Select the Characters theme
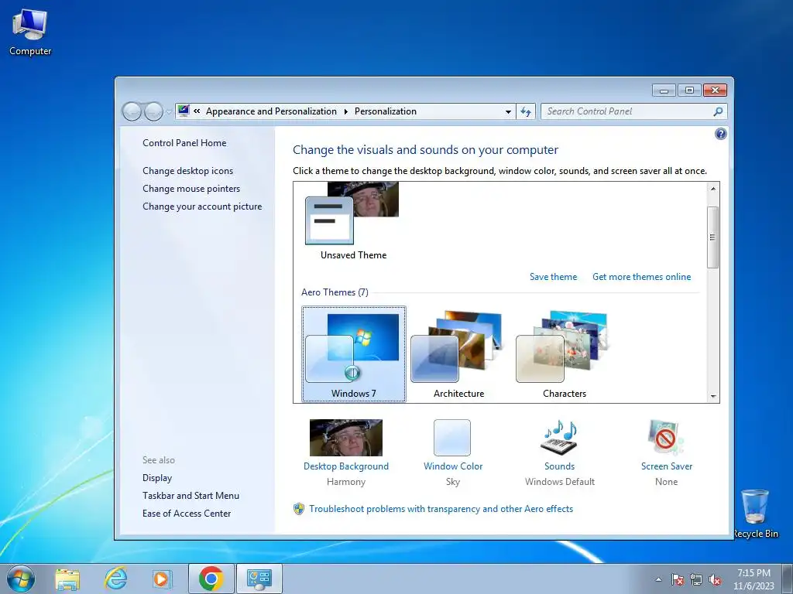 tap(565, 353)
